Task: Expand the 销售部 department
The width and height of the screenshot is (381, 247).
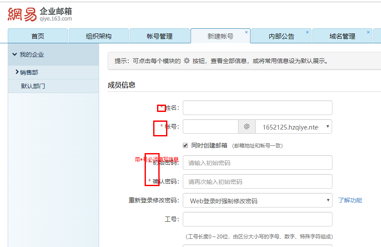Action: pyautogui.click(x=17, y=72)
